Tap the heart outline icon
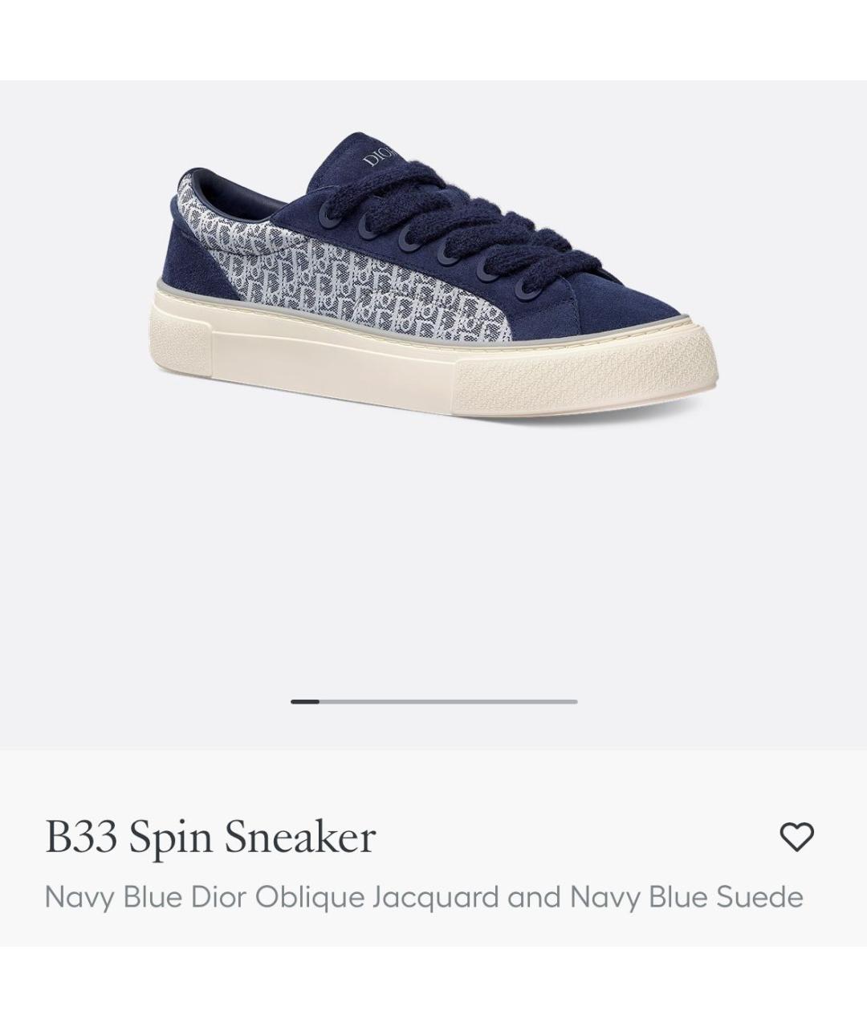 tap(797, 837)
